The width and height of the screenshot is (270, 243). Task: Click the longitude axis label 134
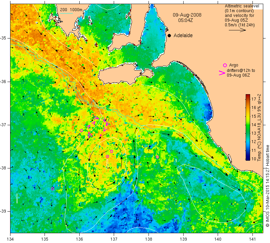click(10, 239)
